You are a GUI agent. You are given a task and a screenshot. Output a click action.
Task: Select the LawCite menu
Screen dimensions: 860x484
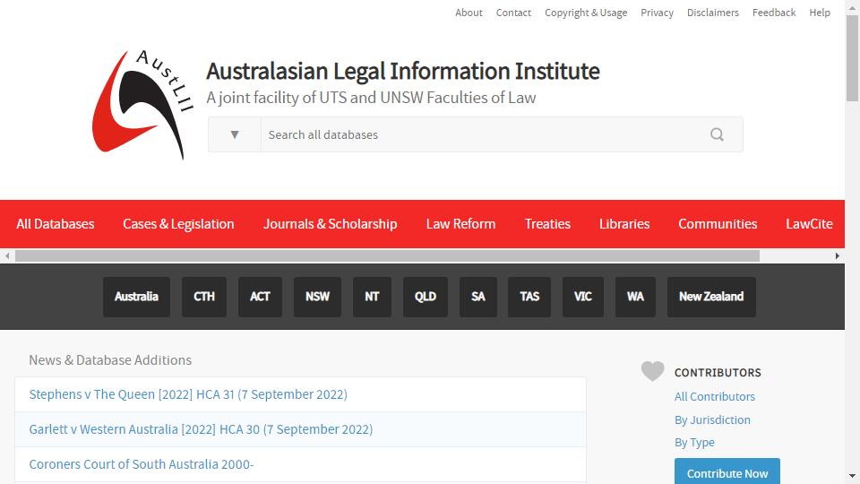[809, 224]
